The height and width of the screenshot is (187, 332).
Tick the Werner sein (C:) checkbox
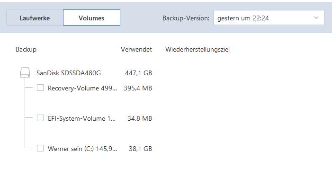(40, 148)
